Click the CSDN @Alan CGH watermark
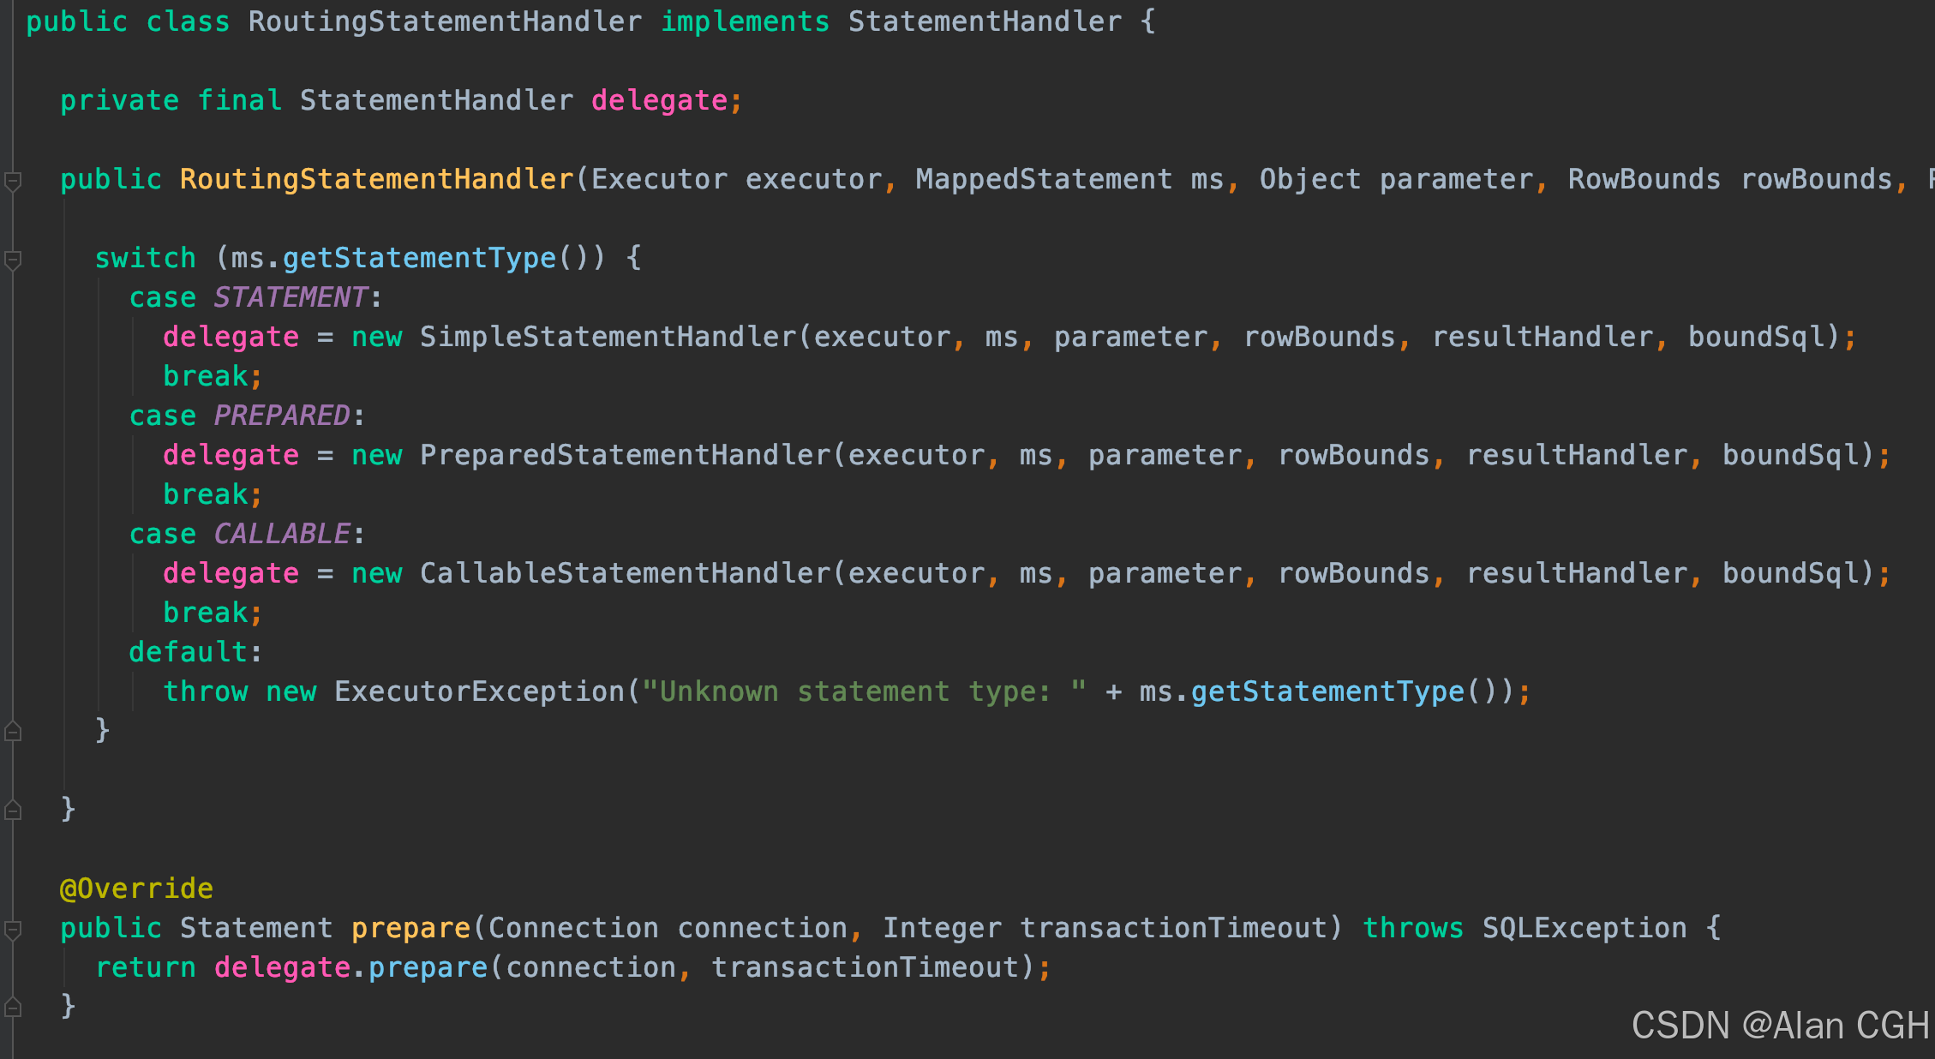Viewport: 1935px width, 1059px height. [x=1779, y=1026]
